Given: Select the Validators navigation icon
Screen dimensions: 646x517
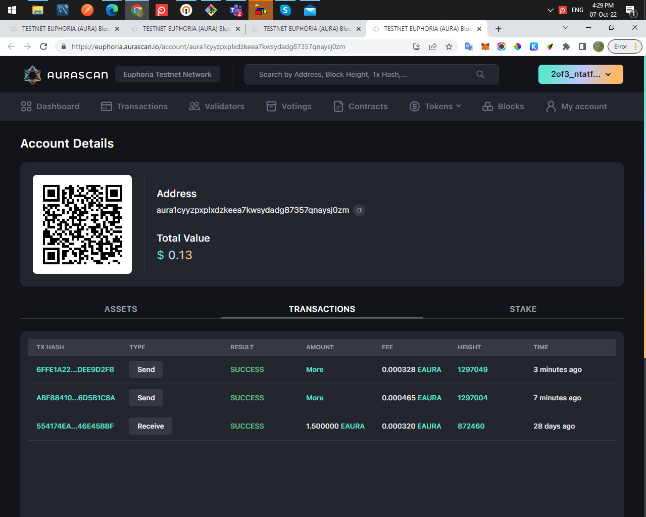Looking at the screenshot, I should click(194, 106).
